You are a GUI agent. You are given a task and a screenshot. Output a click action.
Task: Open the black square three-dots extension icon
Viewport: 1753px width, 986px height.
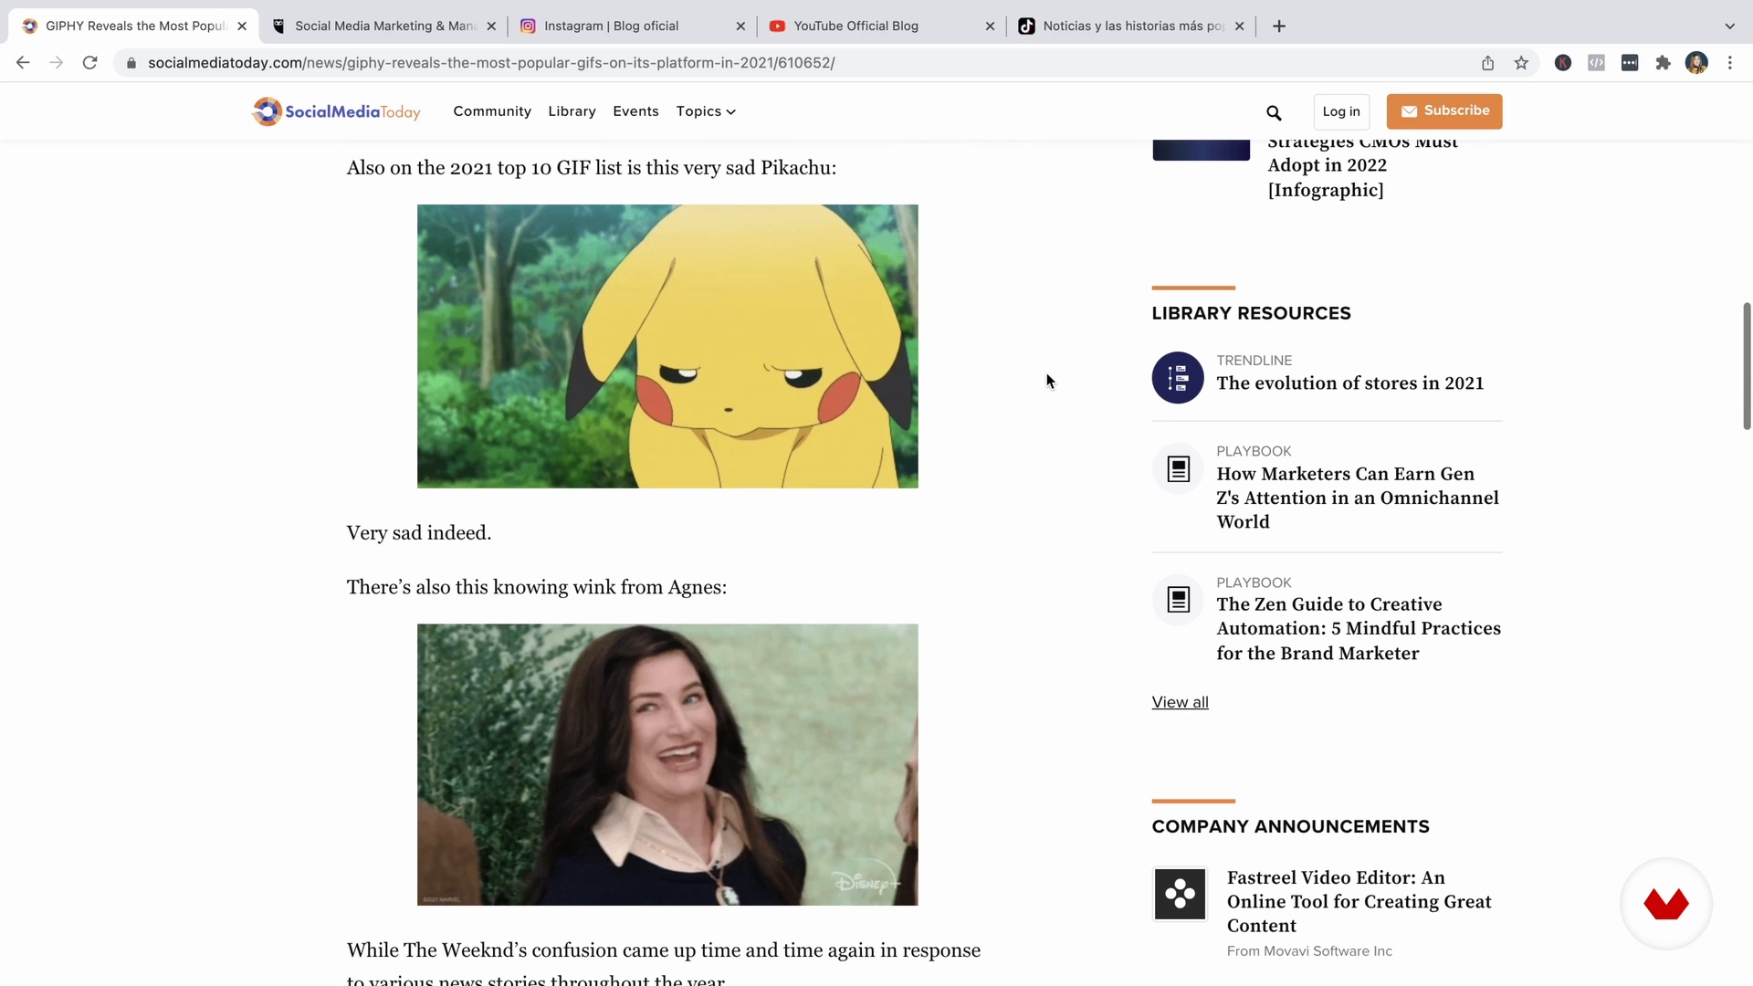[x=1630, y=63]
